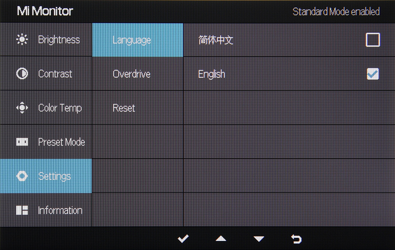Click the Information panel icon
The width and height of the screenshot is (395, 250).
[x=22, y=210]
